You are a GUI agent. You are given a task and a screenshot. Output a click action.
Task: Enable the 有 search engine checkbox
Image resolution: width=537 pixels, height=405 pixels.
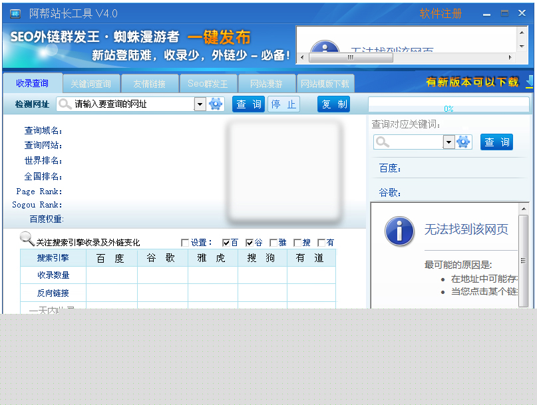[x=321, y=243]
